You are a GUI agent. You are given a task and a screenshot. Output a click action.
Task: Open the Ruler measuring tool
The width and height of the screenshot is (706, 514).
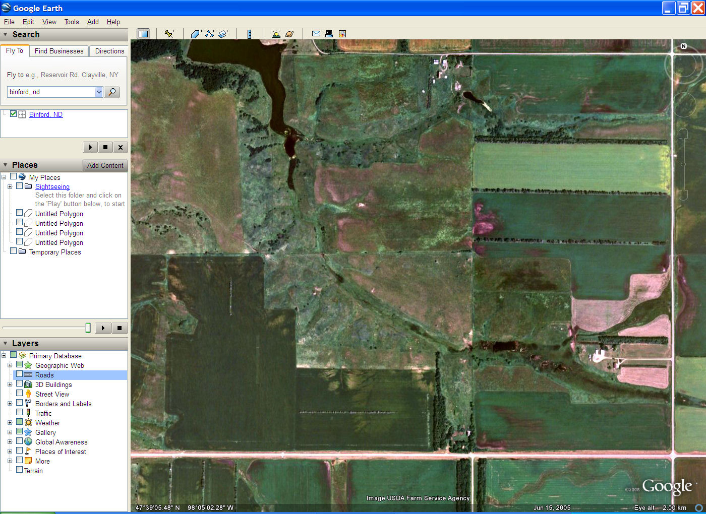click(x=249, y=34)
